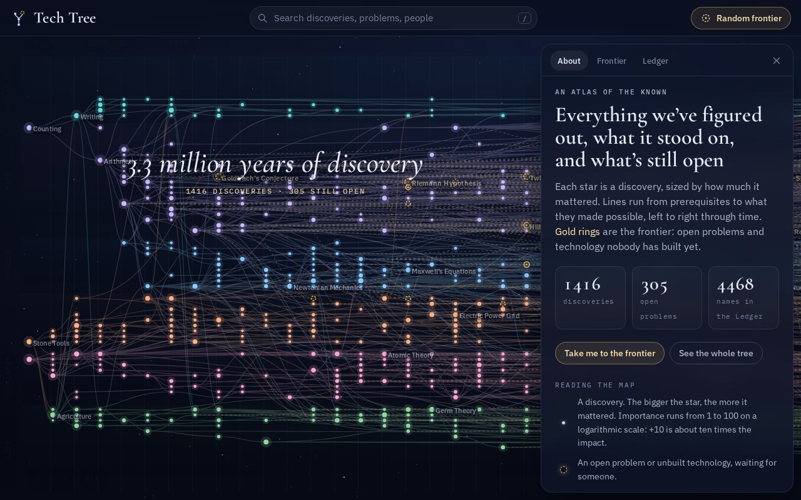
Task: Select the Counting discovery node
Action: coord(29,127)
